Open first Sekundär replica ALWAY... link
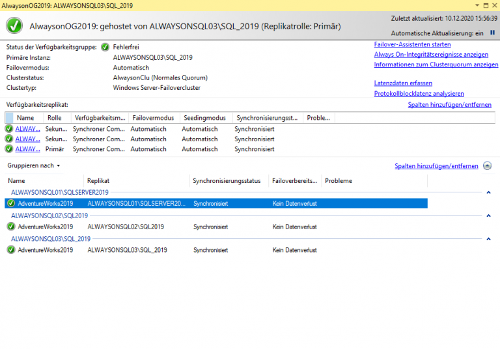This screenshot has width=500, height=349. [x=28, y=129]
